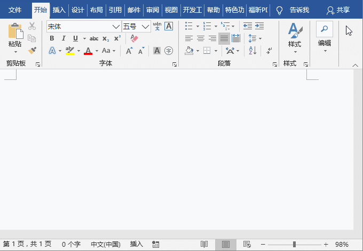Show or hide paragraph marks
The width and height of the screenshot is (363, 251).
click(x=269, y=51)
